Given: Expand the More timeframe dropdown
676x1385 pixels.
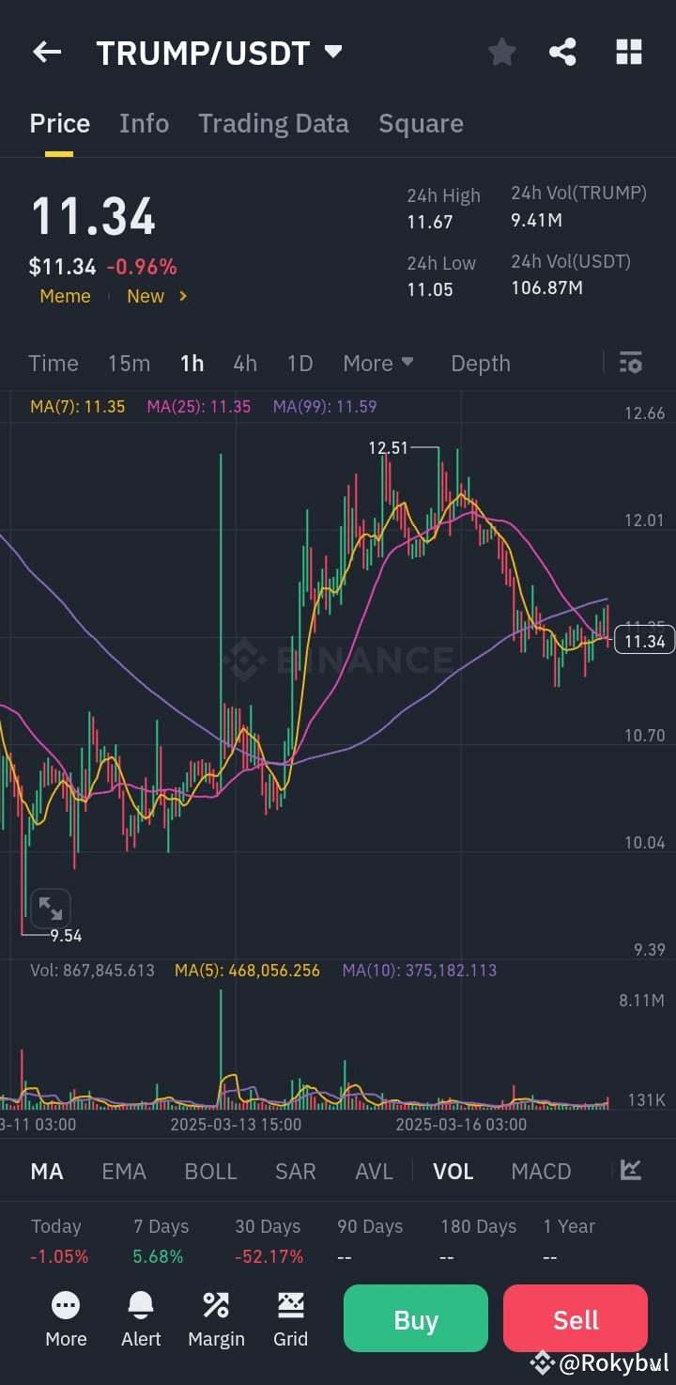Looking at the screenshot, I should point(379,363).
